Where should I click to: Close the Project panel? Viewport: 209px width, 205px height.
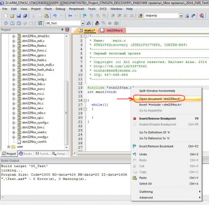click(67, 30)
